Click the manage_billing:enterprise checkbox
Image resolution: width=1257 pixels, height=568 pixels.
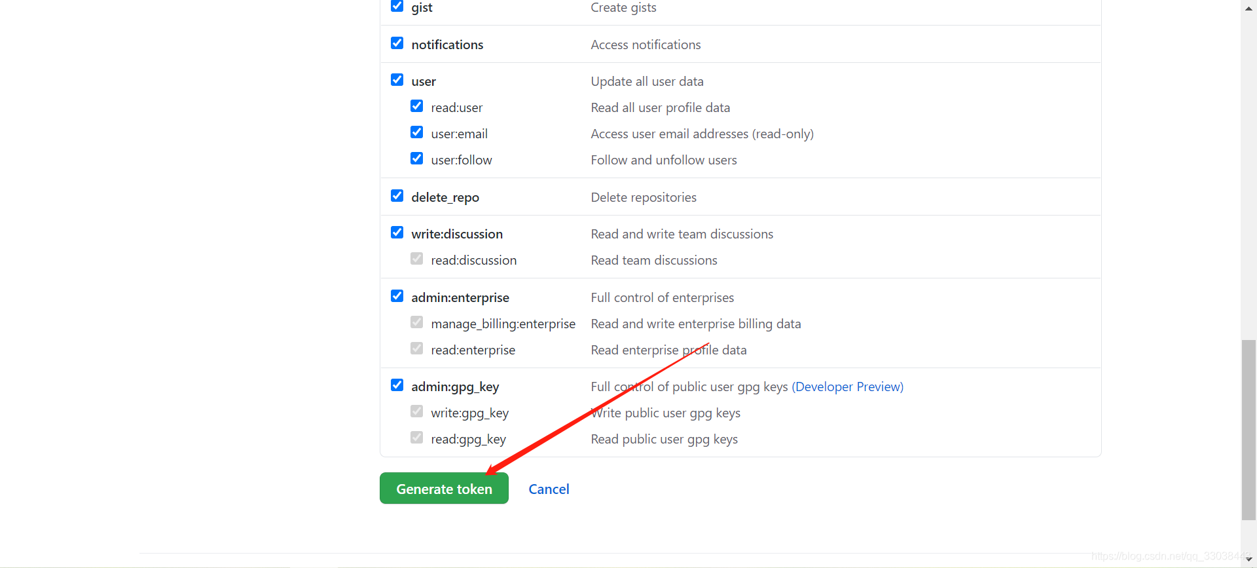click(416, 322)
